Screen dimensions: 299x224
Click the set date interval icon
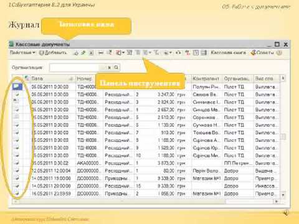(101, 53)
